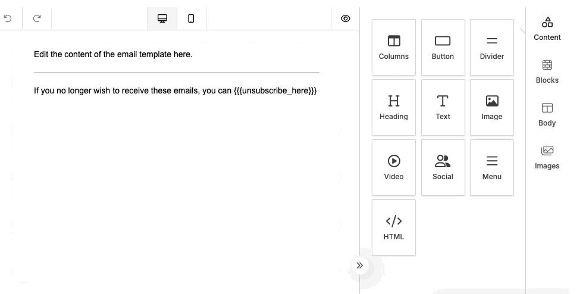The width and height of the screenshot is (583, 294).
Task: Choose the Image content block
Action: click(x=492, y=108)
